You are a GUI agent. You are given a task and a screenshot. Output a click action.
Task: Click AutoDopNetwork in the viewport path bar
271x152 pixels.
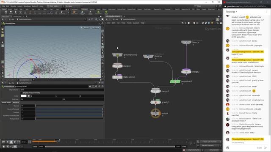(x=25, y=19)
